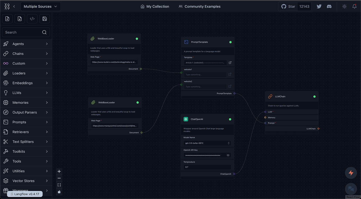Toggle light and dark theme
This screenshot has height=199, width=361.
point(344,6)
